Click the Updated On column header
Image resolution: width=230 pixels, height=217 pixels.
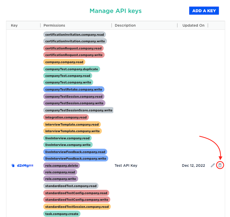[x=193, y=25]
